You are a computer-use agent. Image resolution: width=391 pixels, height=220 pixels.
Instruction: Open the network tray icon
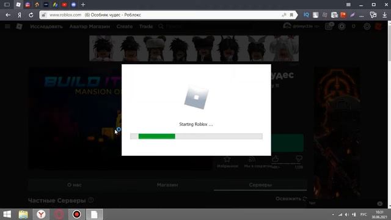[340, 215]
